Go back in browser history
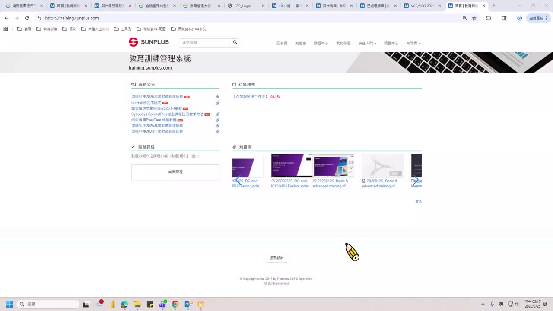Image resolution: width=553 pixels, height=311 pixels. coord(6,18)
